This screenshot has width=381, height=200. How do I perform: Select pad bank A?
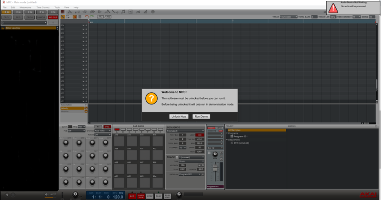tap(117, 130)
